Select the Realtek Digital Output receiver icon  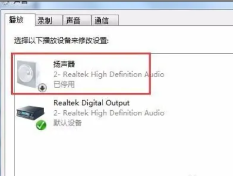[x=31, y=113]
